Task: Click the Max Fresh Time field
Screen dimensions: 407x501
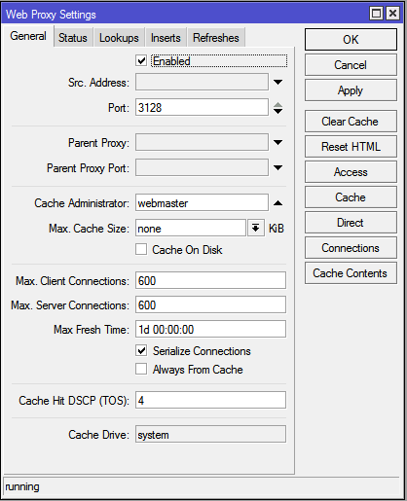Action: [210, 330]
